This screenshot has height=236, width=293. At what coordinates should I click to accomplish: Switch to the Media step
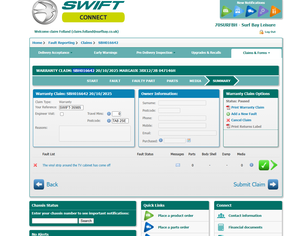[x=195, y=81]
